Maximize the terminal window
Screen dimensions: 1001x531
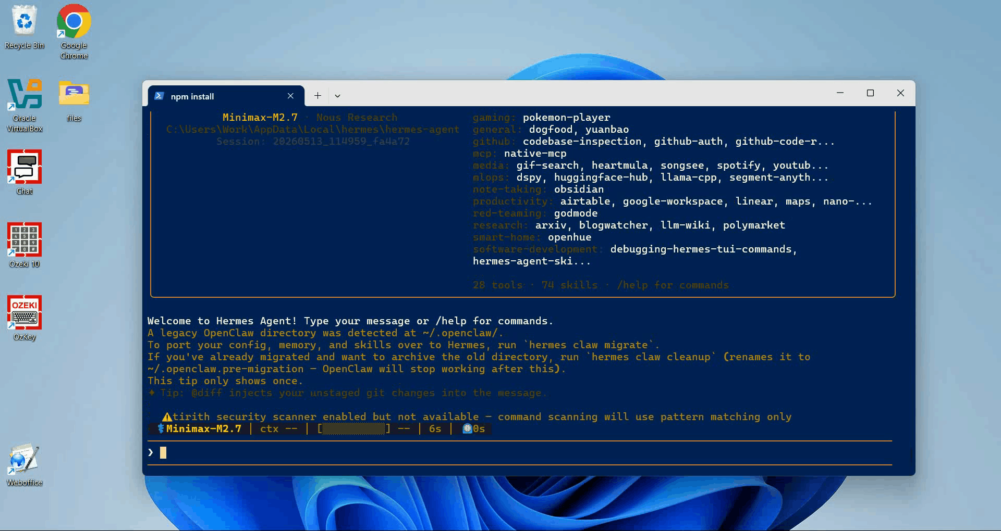pyautogui.click(x=870, y=93)
